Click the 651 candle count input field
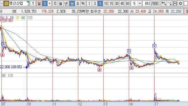188x106 pixels. click(x=147, y=3)
